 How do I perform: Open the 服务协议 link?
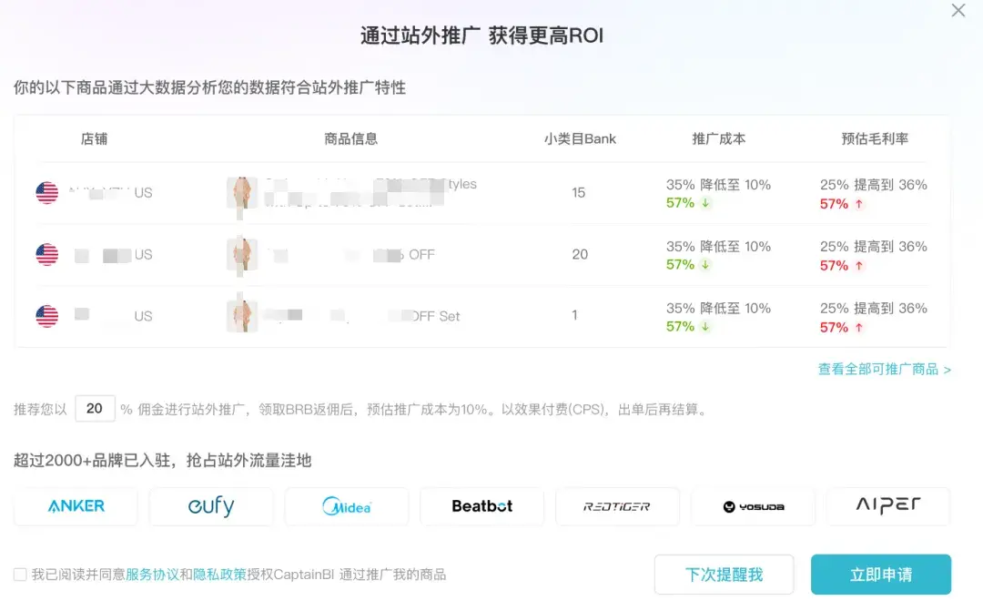[x=152, y=575]
